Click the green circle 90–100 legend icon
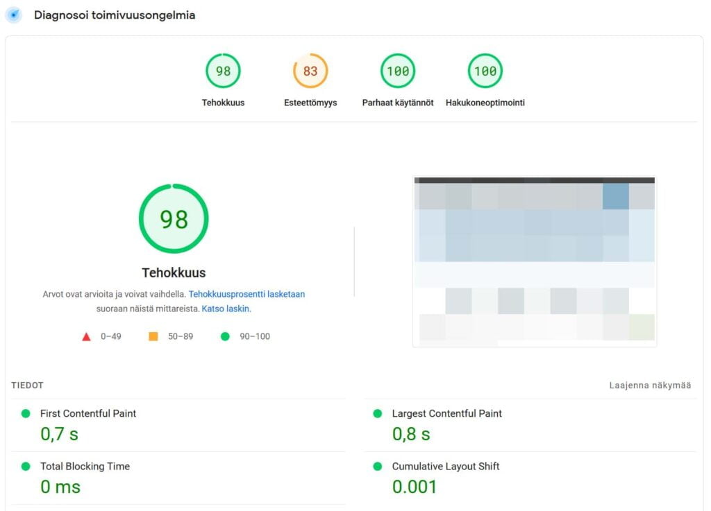The height and width of the screenshot is (511, 711). tap(224, 337)
